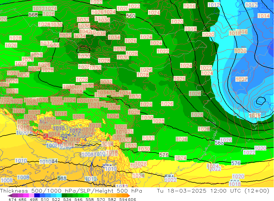The image size is (274, 201).
Task: Click the map title starting with "Thickness 500/1000 hPa"
Action: [x=71, y=191]
